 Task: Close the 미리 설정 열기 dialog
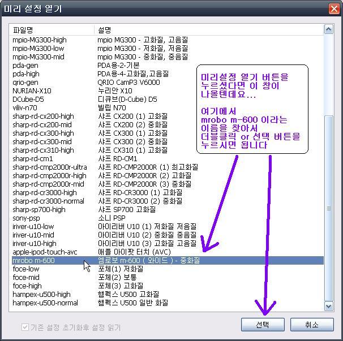pos(334,9)
